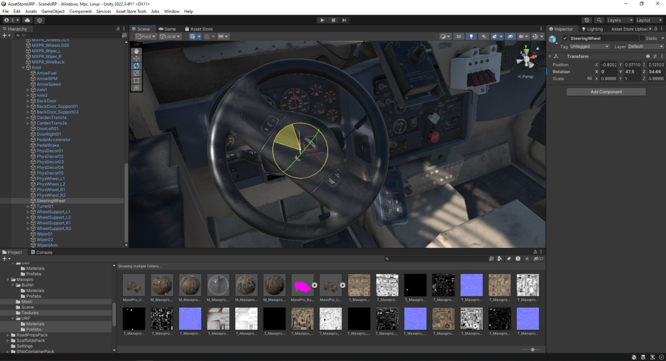This screenshot has width=666, height=361.
Task: Select the Rect tool in Scene view
Action: pyautogui.click(x=137, y=80)
